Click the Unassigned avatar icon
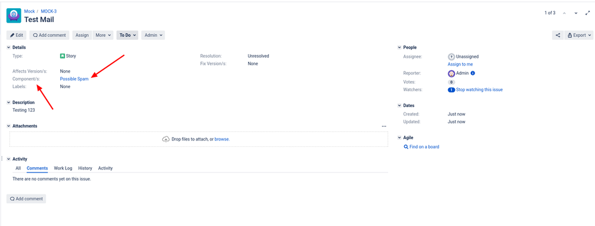595x226 pixels. click(x=451, y=56)
